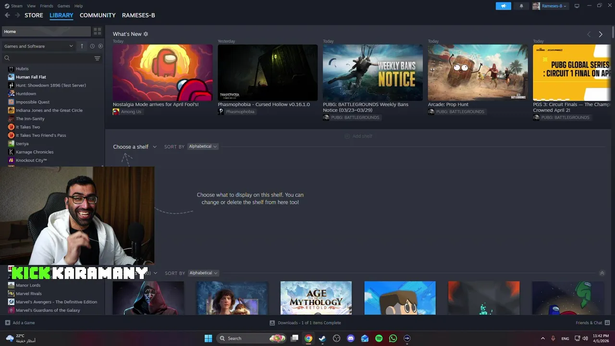
Task: Open Spotify from the taskbar
Action: tap(379, 338)
